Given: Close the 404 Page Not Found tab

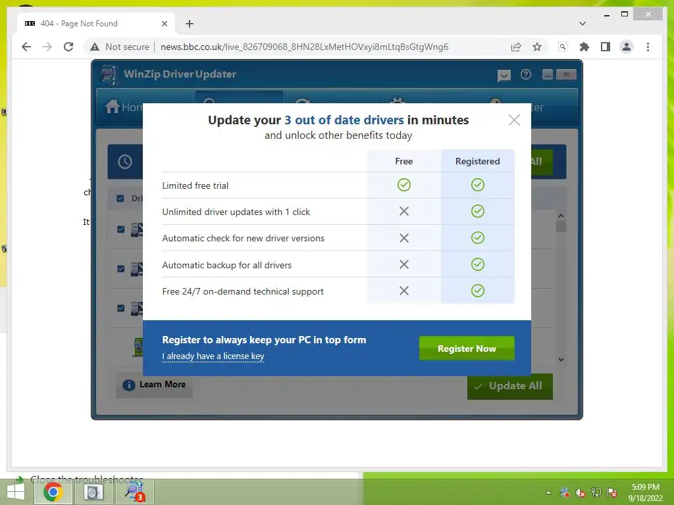Looking at the screenshot, I should [164, 24].
